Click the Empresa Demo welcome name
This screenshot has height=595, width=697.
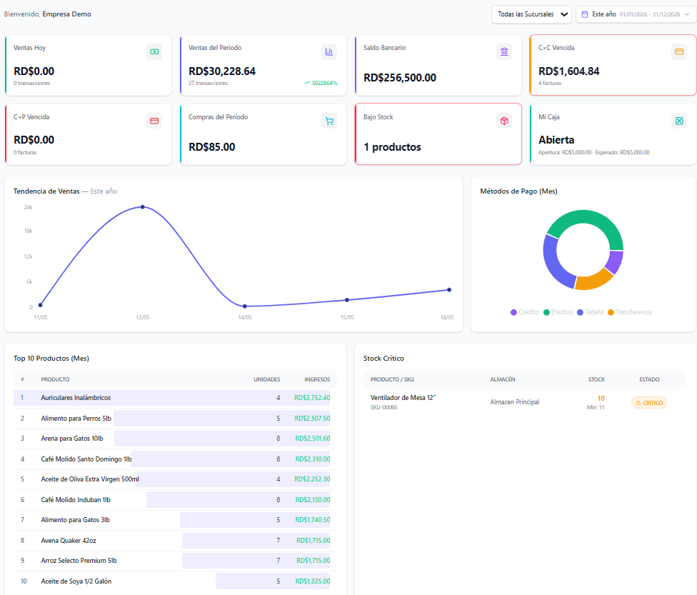point(66,14)
